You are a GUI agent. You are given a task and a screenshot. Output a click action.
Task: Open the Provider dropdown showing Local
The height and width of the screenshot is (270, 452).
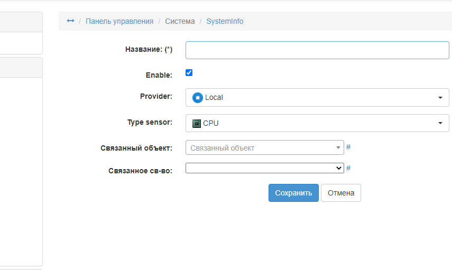[x=317, y=97]
